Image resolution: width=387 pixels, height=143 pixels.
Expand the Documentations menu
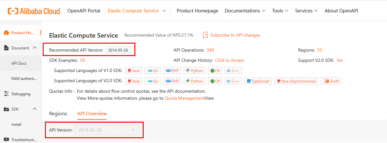coord(245,11)
